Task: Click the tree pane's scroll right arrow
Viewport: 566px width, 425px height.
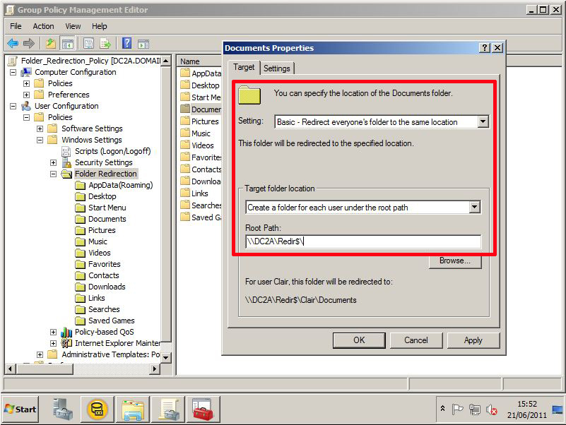Action: point(155,369)
